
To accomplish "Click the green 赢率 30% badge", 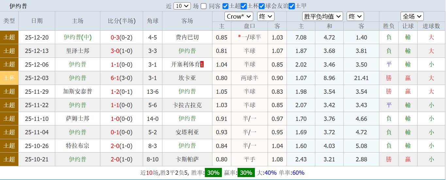I will click(246, 173).
